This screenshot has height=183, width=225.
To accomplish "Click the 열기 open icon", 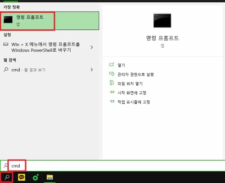I will point(112,64).
